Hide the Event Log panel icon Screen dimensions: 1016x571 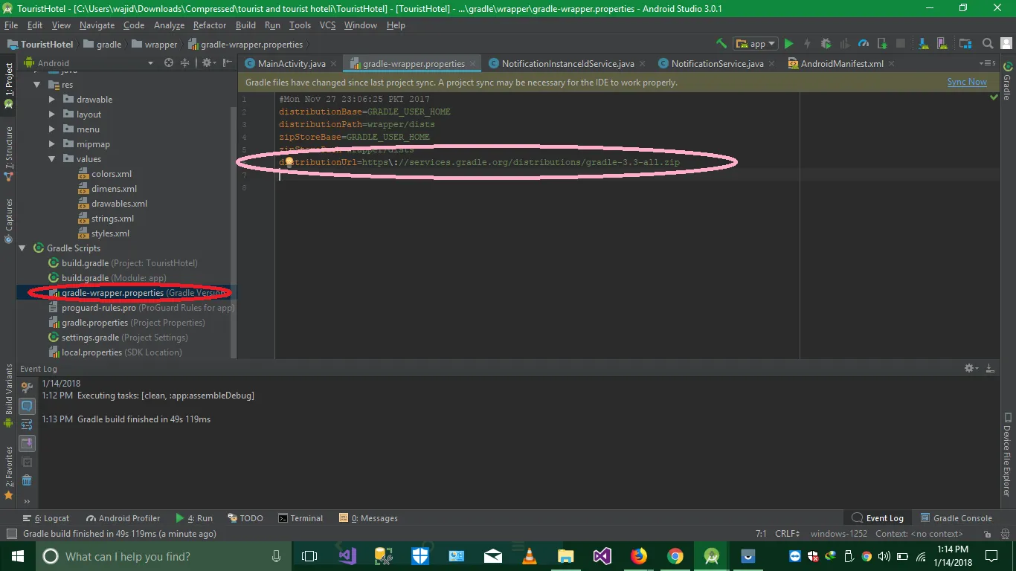point(990,368)
